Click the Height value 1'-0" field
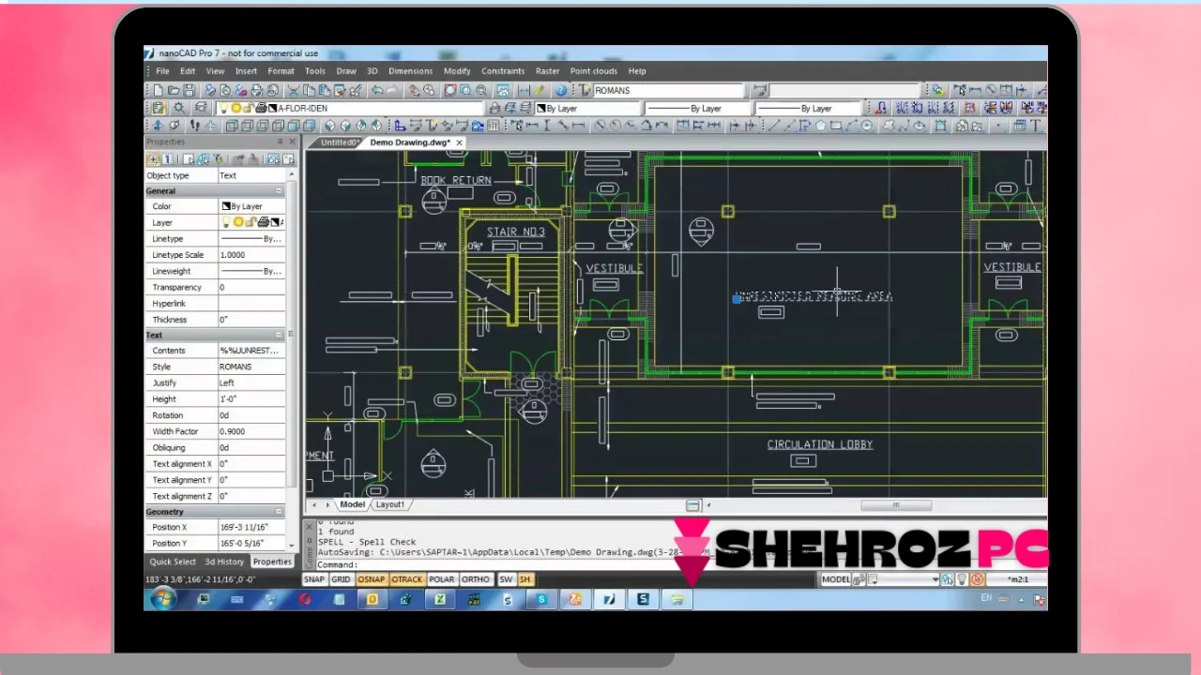 click(x=251, y=399)
